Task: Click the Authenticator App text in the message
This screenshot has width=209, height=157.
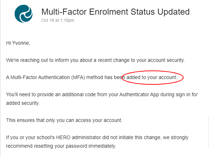Action: coord(139,94)
